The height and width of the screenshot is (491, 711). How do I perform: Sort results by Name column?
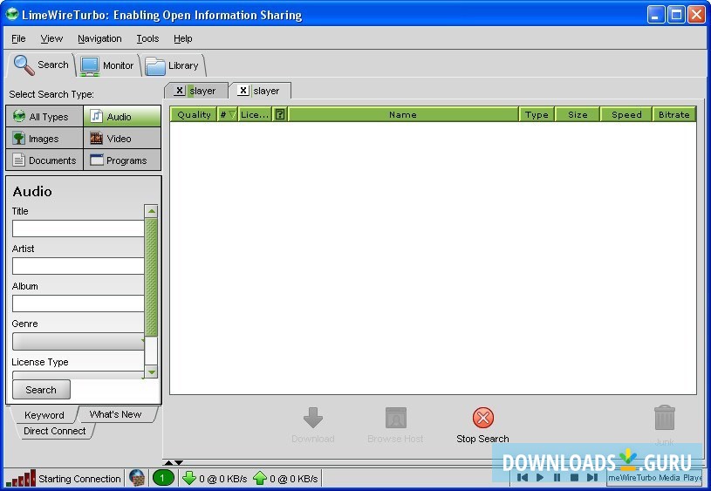tap(403, 115)
